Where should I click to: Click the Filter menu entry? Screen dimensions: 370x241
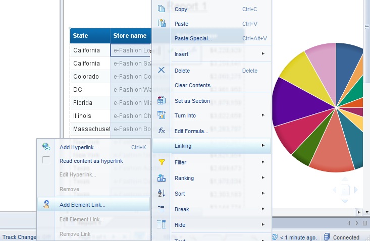click(212, 162)
